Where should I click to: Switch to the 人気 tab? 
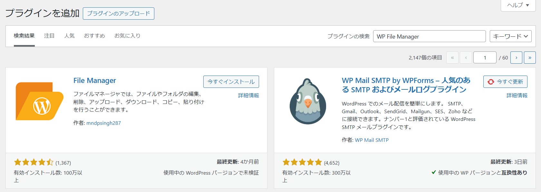[x=69, y=36]
